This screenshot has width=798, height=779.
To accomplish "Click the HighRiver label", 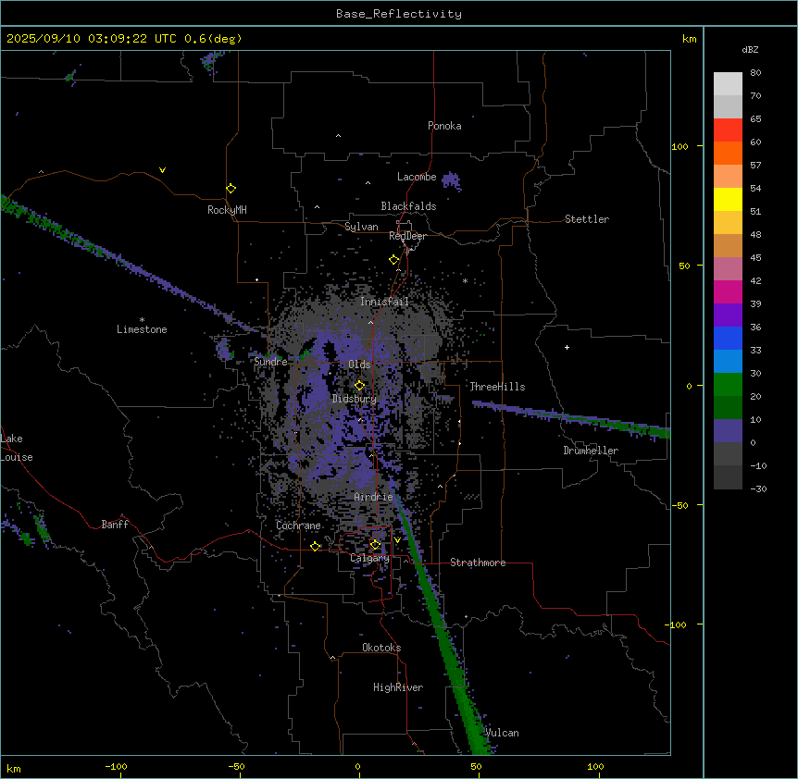I will [398, 687].
